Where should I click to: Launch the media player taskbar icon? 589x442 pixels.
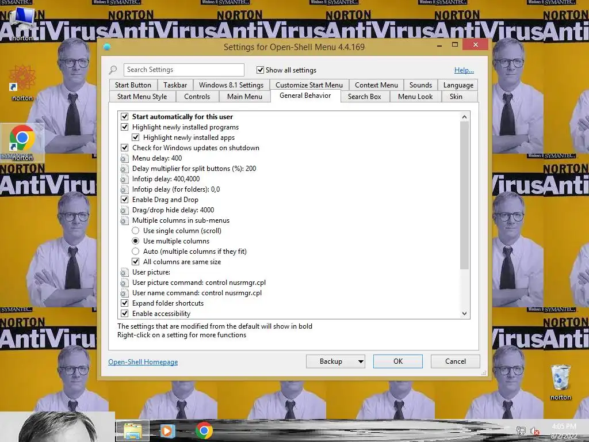pyautogui.click(x=168, y=430)
